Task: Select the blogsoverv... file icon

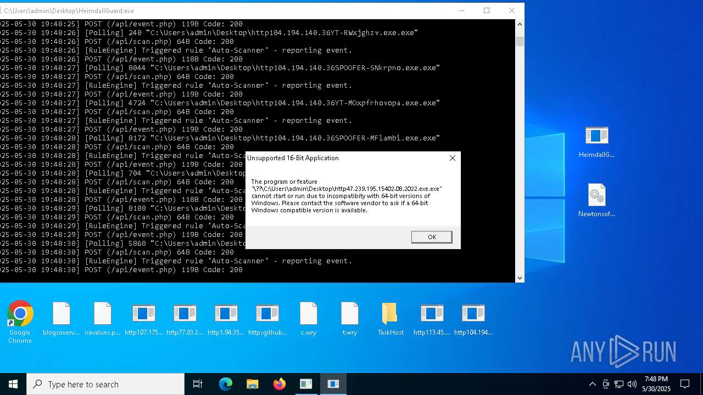Action: click(x=62, y=319)
